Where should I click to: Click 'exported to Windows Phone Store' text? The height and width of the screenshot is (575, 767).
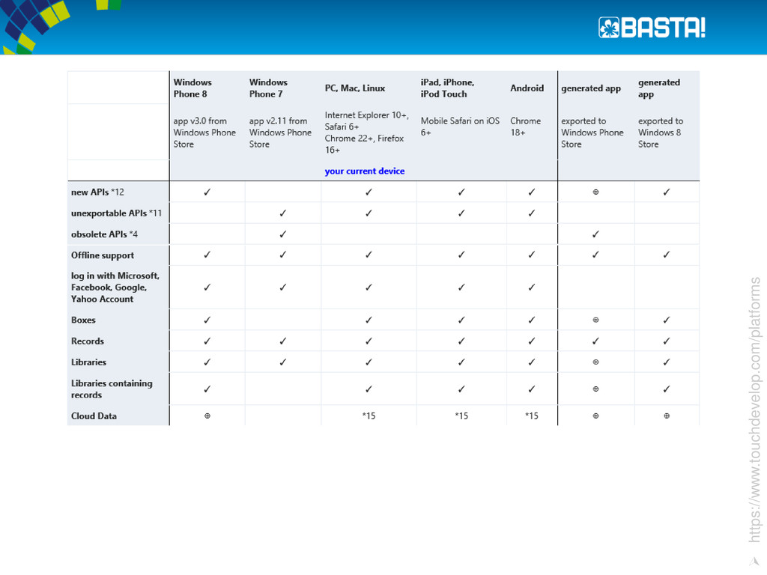[592, 133]
